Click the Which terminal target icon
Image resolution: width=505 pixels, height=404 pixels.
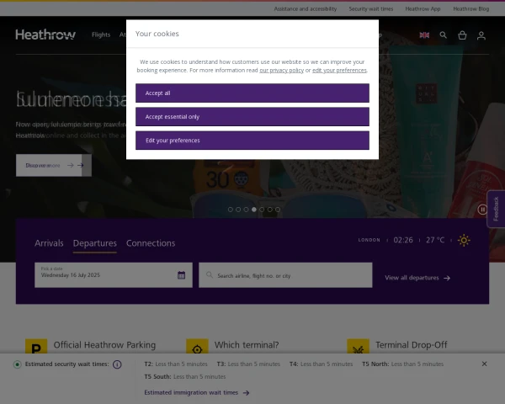(x=197, y=346)
